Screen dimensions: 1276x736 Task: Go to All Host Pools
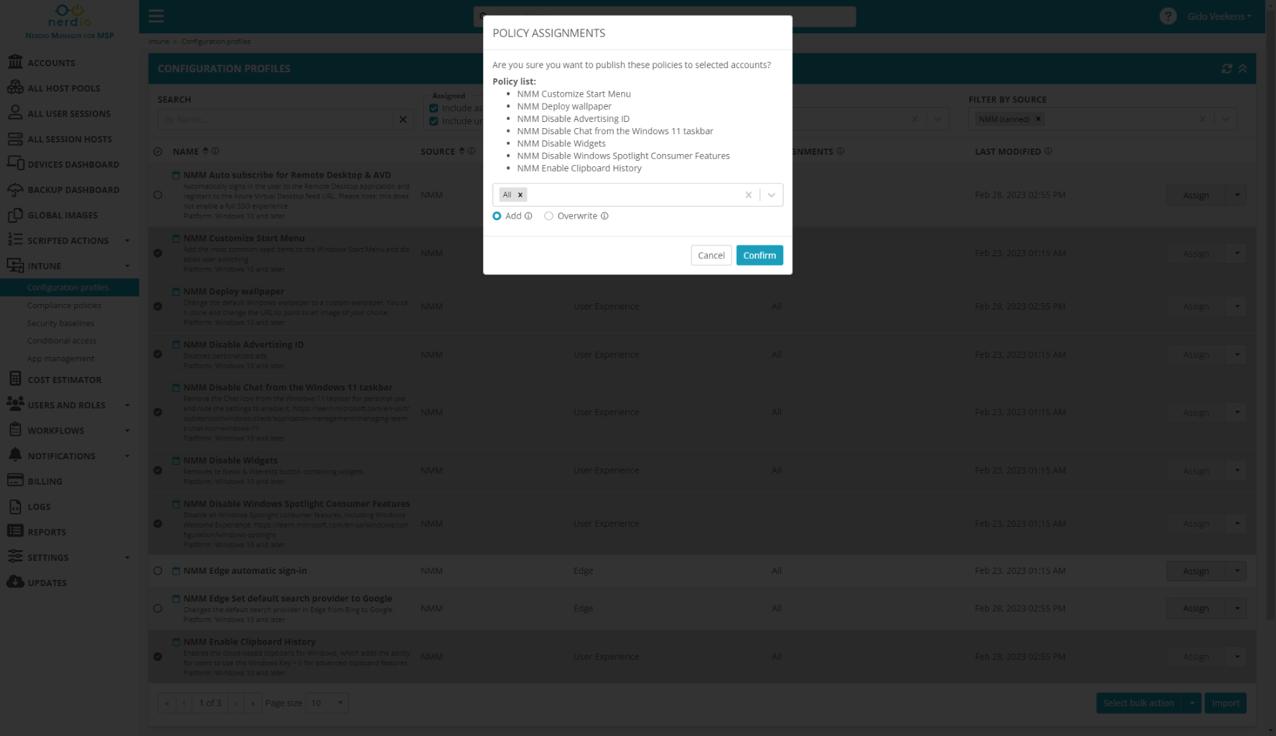(63, 88)
